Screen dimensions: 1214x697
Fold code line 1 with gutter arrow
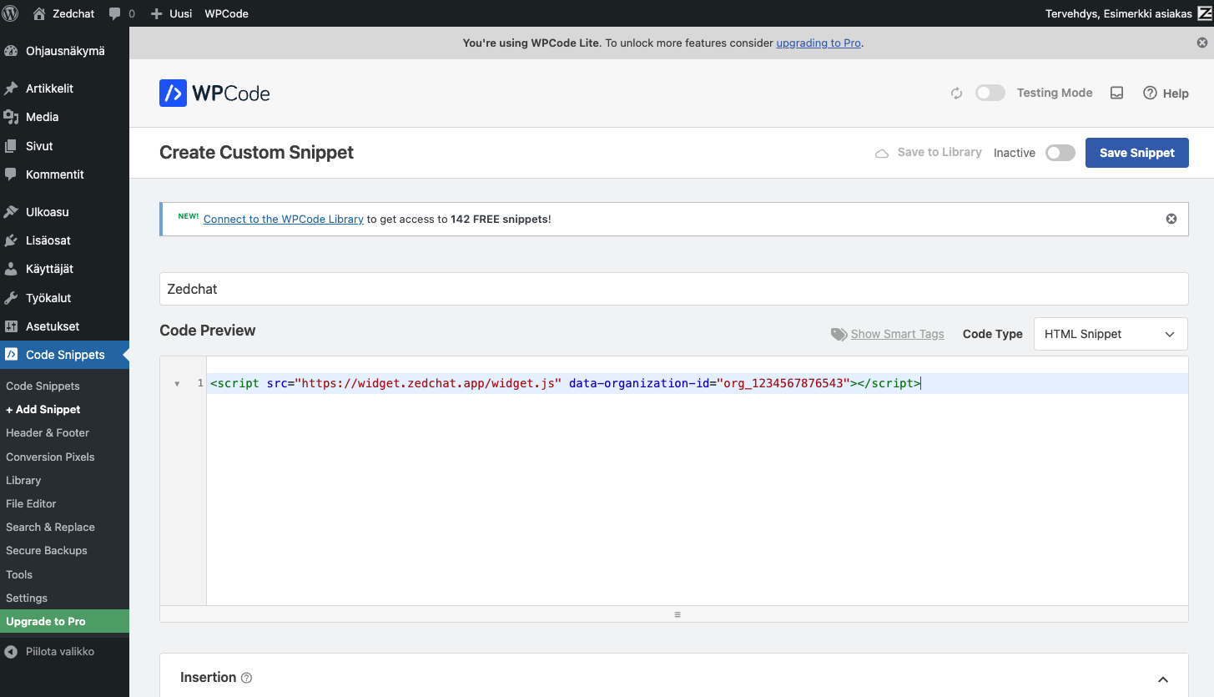pyautogui.click(x=177, y=384)
